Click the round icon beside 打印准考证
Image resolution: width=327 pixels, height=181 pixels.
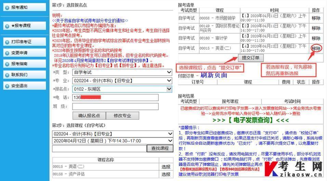tap(7, 42)
